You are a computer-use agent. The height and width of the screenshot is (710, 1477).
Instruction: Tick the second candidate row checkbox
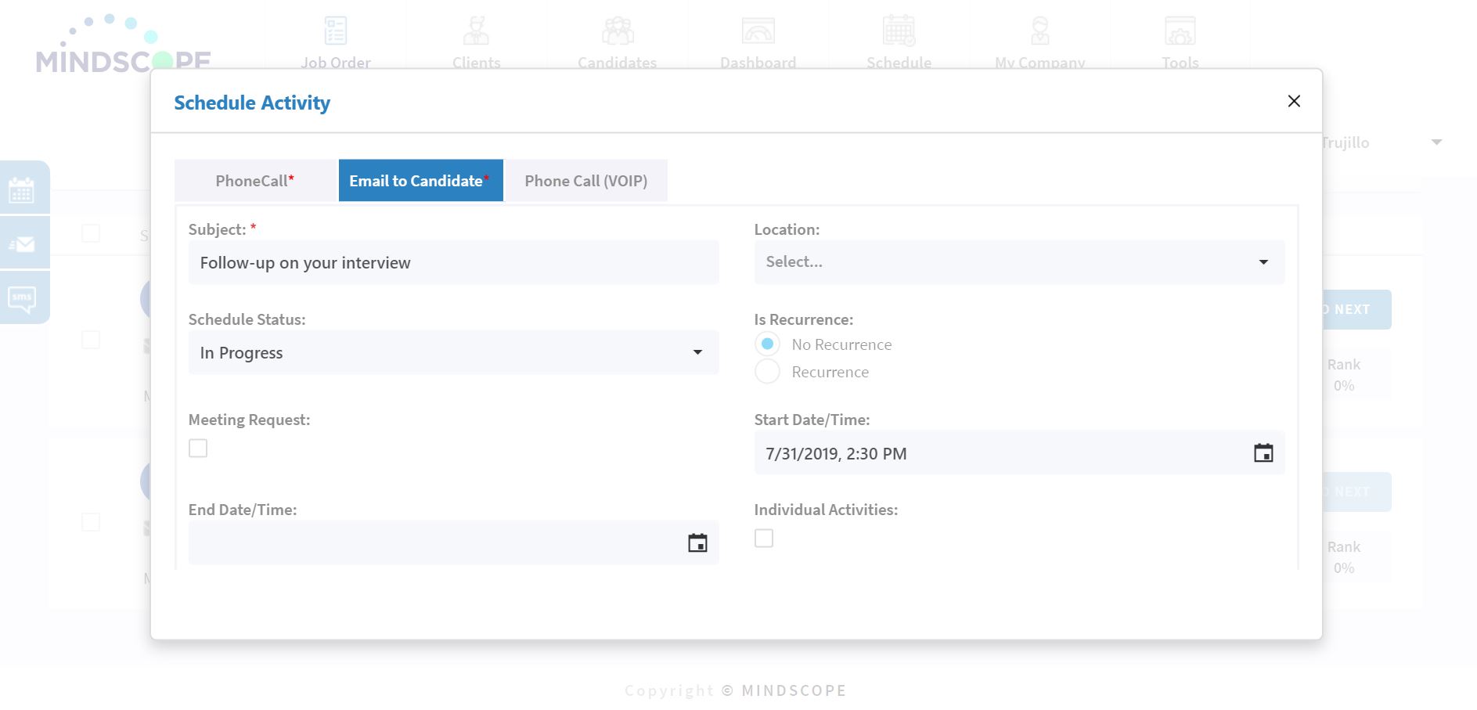(x=91, y=522)
